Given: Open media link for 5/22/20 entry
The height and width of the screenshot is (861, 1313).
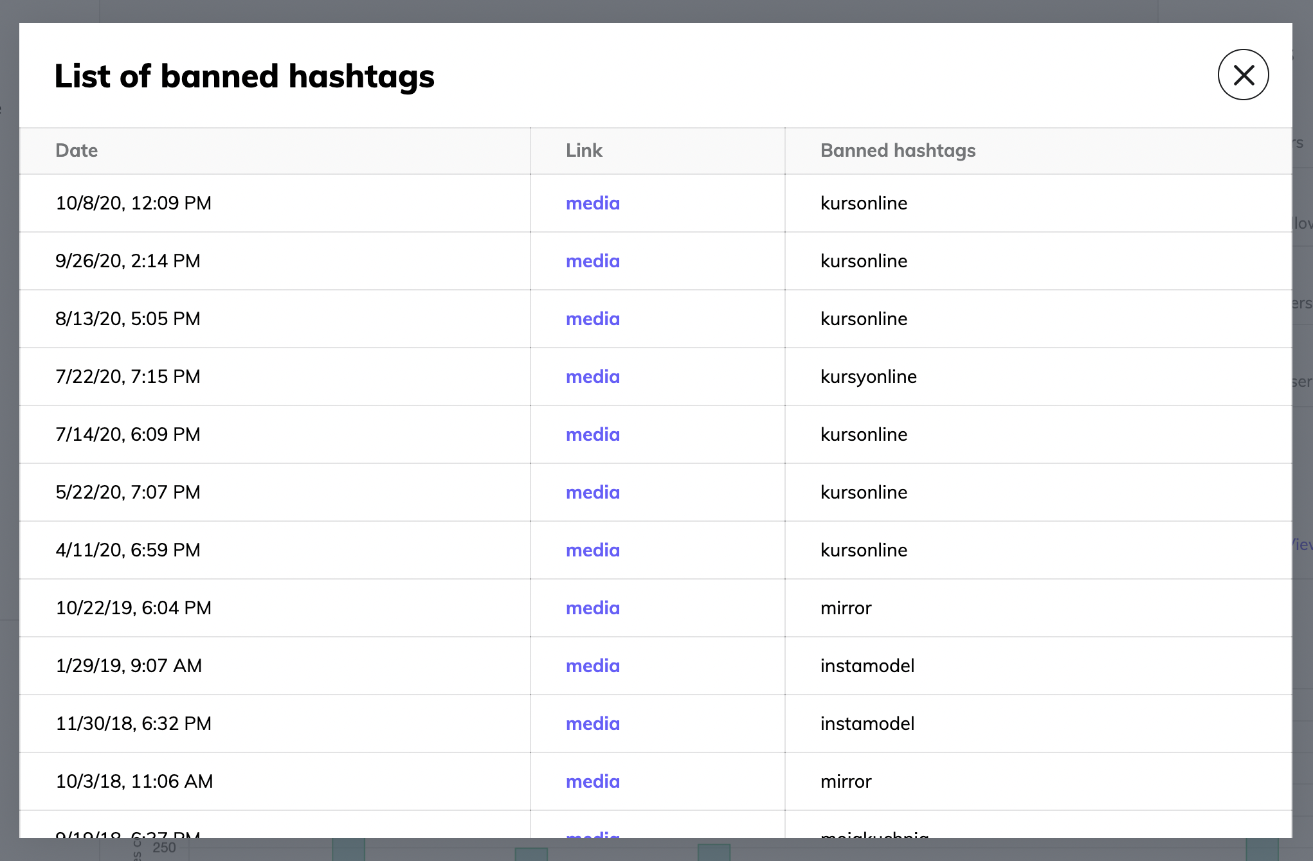Looking at the screenshot, I should pos(592,492).
